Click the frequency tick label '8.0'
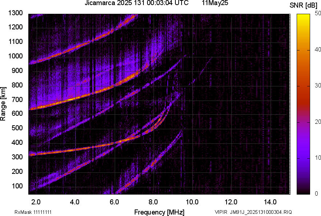This screenshot has width=321, height=216. [153, 202]
